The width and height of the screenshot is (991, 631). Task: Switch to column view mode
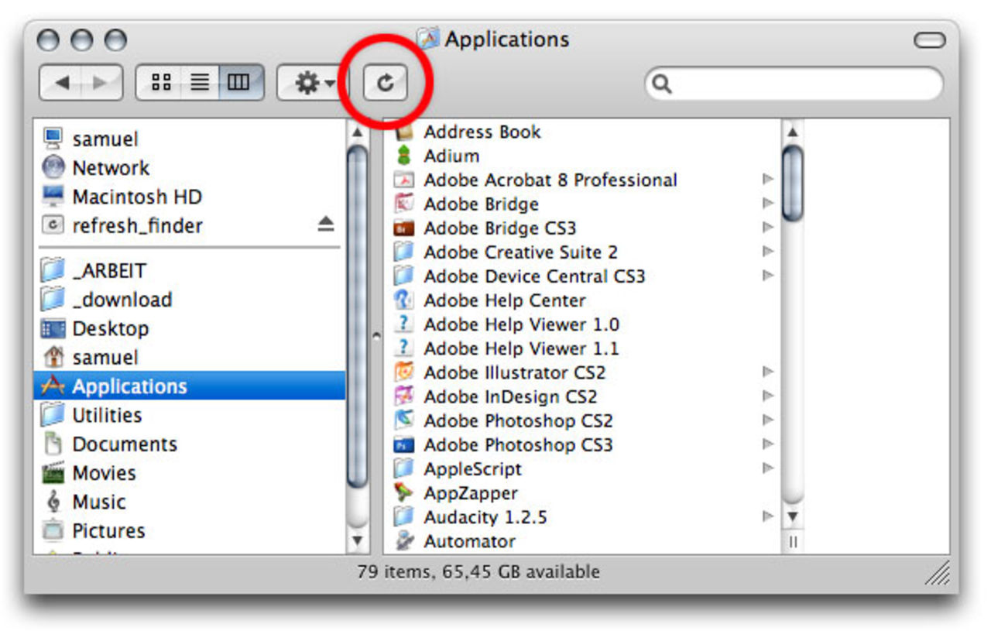click(239, 83)
